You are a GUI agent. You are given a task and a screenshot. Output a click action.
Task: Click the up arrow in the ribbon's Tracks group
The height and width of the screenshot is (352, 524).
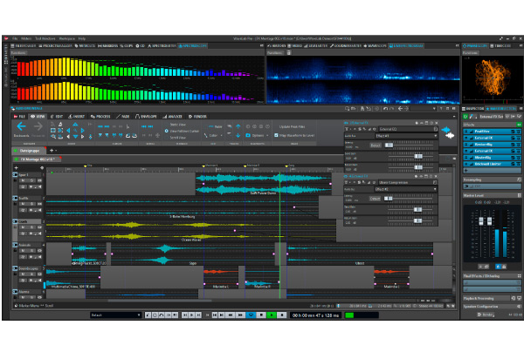click(238, 126)
